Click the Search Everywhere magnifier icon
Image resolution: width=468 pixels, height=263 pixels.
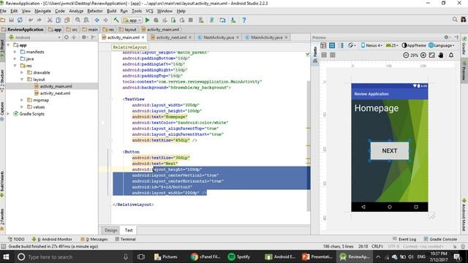coord(455,20)
